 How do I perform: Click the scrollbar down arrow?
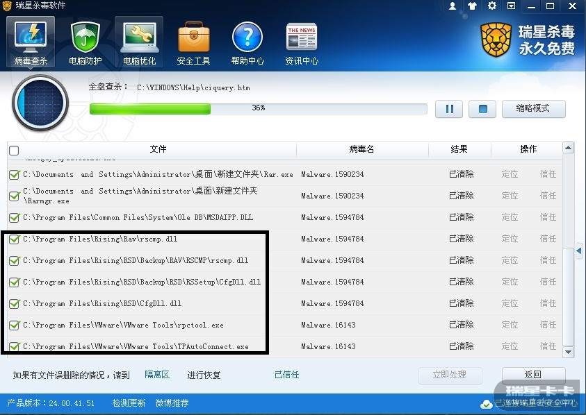568,352
